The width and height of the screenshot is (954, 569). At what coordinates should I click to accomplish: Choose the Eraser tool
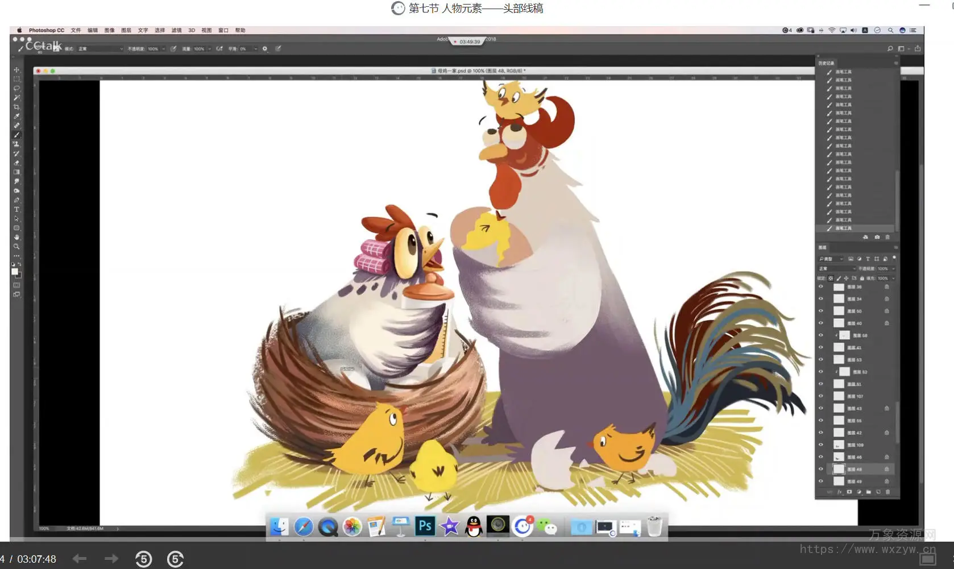point(16,163)
